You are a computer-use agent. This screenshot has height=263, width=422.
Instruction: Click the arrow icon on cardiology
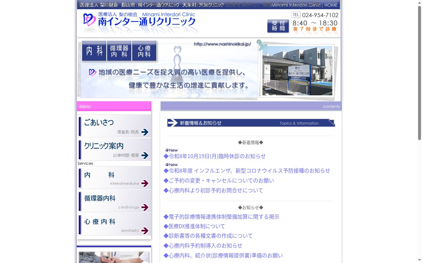[145, 207]
